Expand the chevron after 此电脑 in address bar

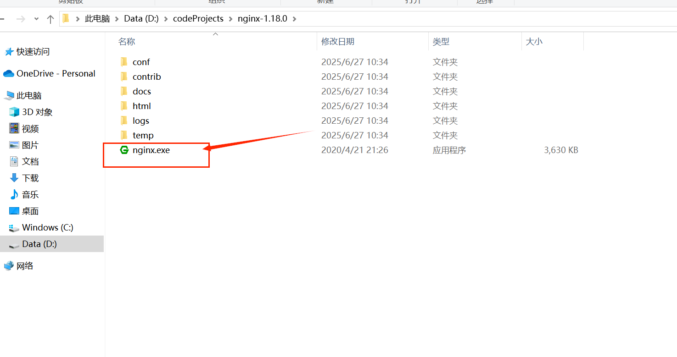tap(117, 19)
